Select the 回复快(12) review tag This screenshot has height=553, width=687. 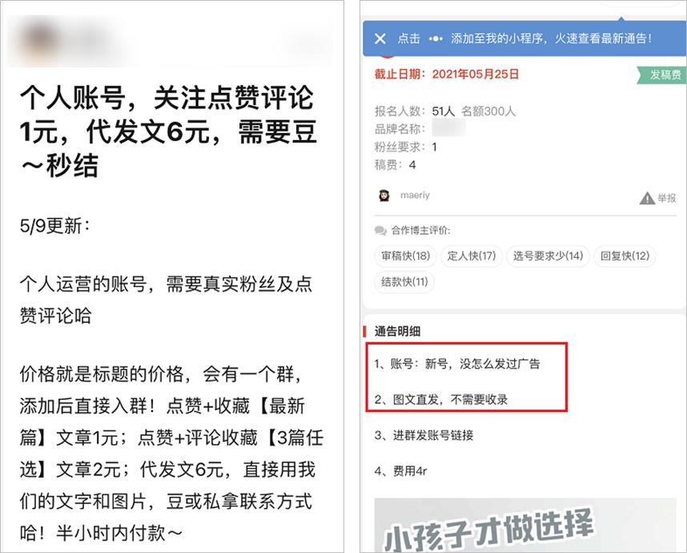625,256
